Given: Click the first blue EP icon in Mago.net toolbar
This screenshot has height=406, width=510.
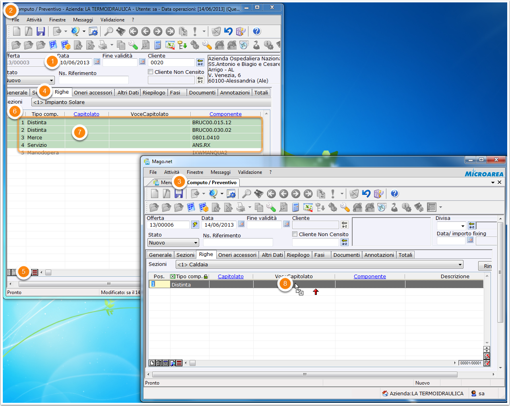Looking at the screenshot, I should click(191, 207).
